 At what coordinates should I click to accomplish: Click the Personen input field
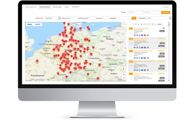(106, 18)
